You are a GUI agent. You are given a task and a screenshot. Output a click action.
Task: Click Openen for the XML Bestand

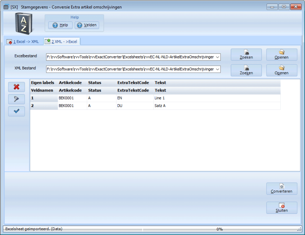pyautogui.click(x=282, y=70)
